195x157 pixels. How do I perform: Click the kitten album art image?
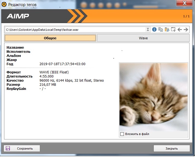154,97
